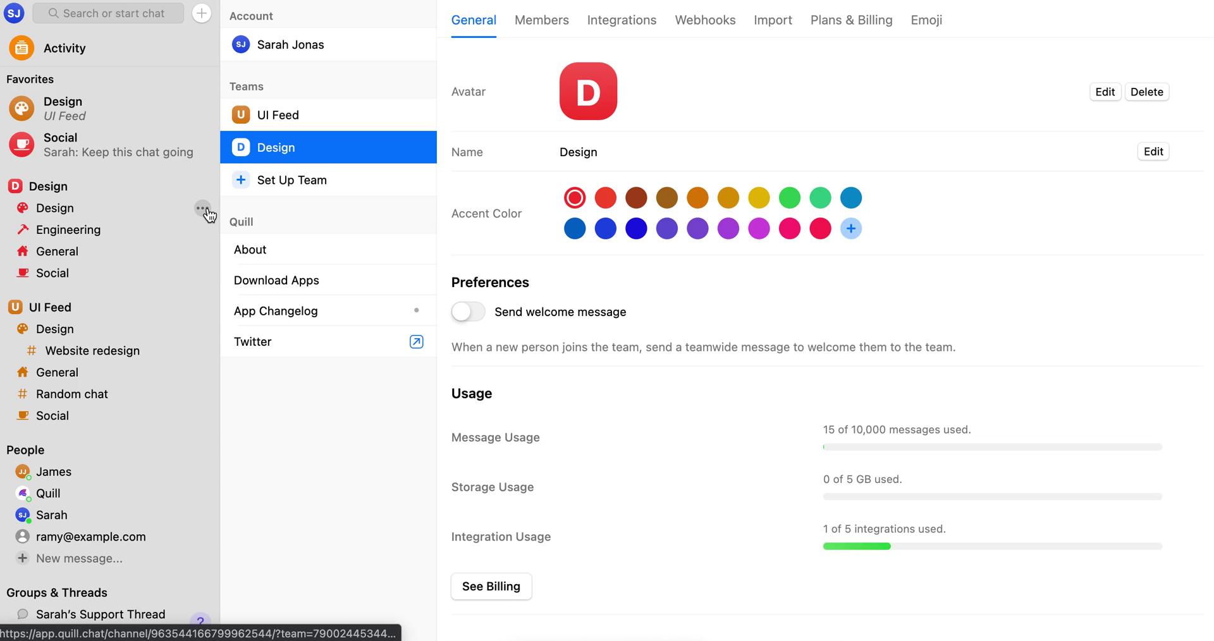Open Social cup icon under UI Feed team

23,415
